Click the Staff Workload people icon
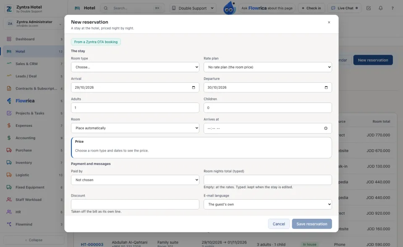The width and height of the screenshot is (403, 247). tap(9, 200)
